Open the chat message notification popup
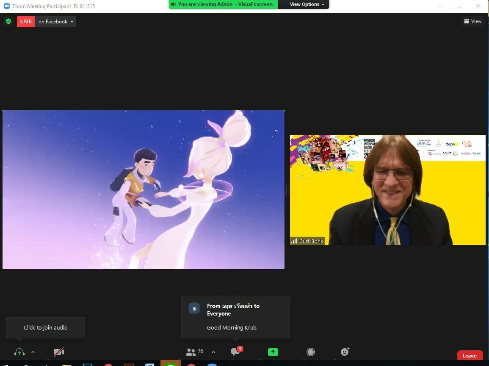 coord(235,317)
